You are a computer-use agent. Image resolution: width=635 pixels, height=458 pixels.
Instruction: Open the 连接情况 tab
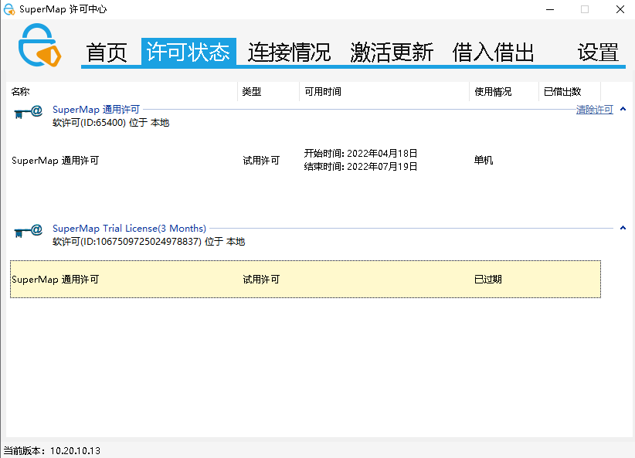coord(290,53)
